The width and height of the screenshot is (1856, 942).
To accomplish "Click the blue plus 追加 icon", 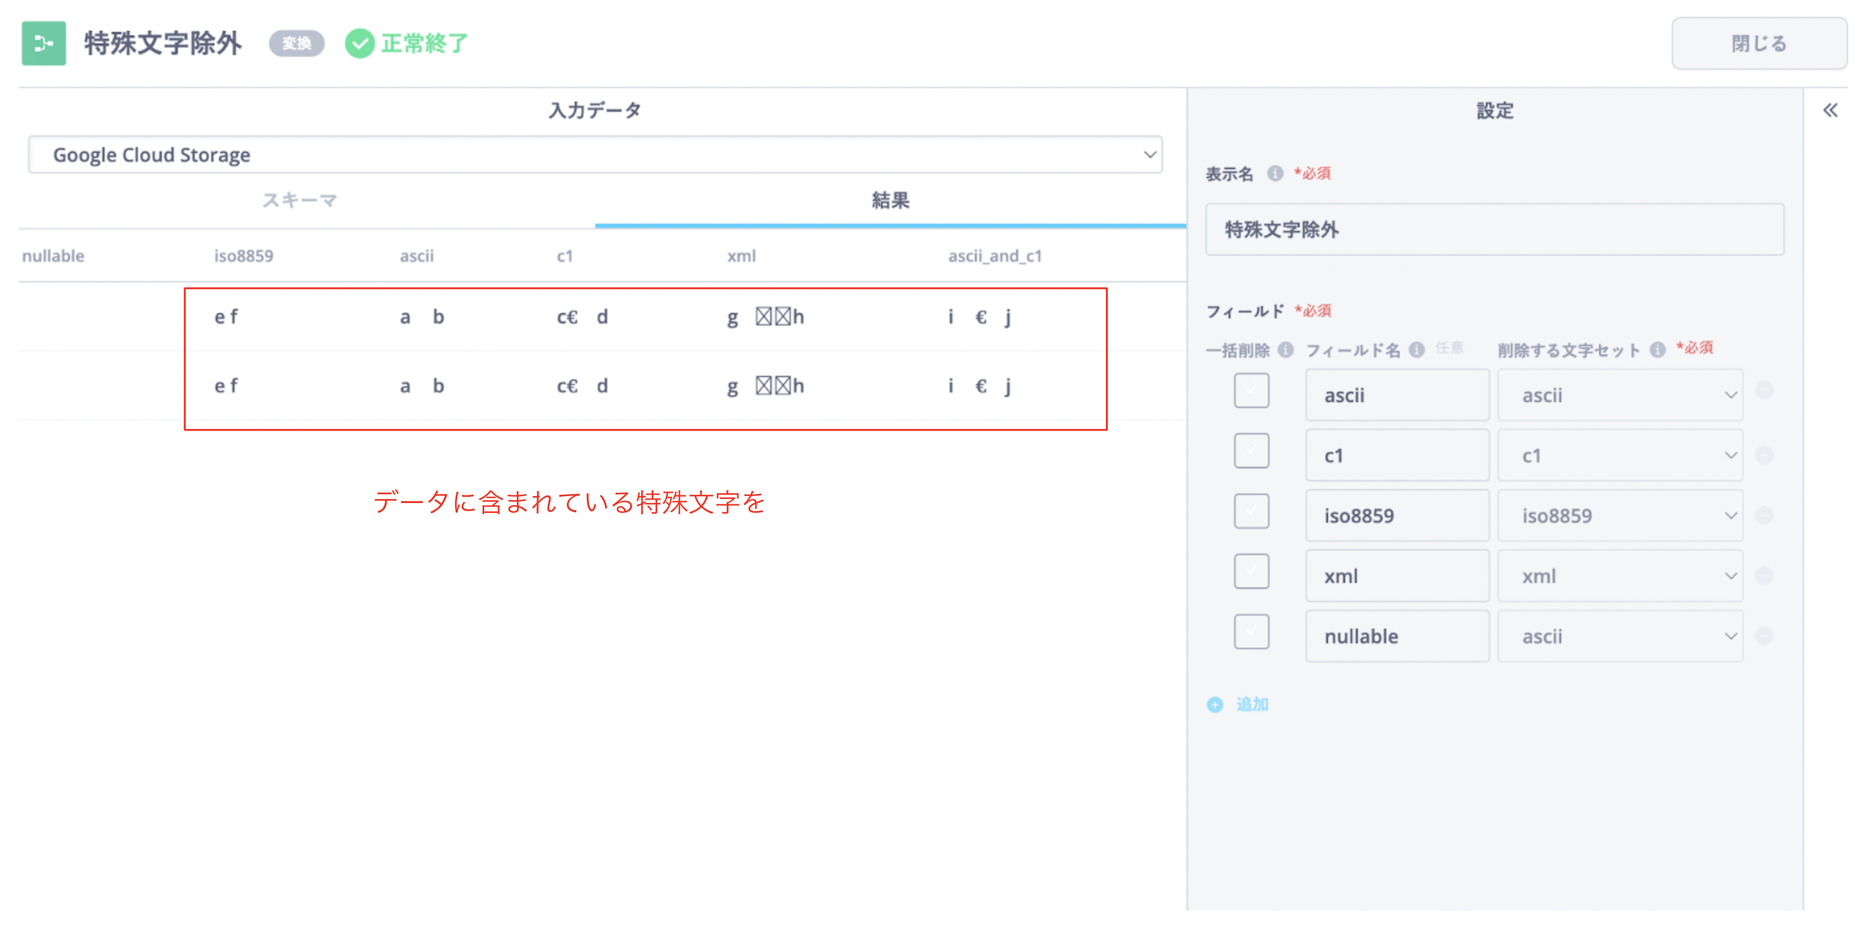I will coord(1215,705).
